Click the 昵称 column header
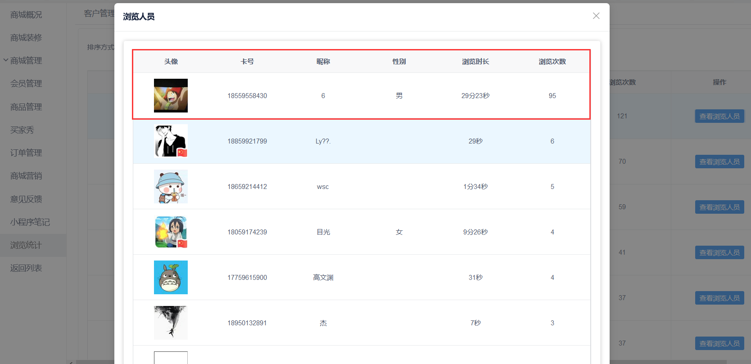 [323, 62]
